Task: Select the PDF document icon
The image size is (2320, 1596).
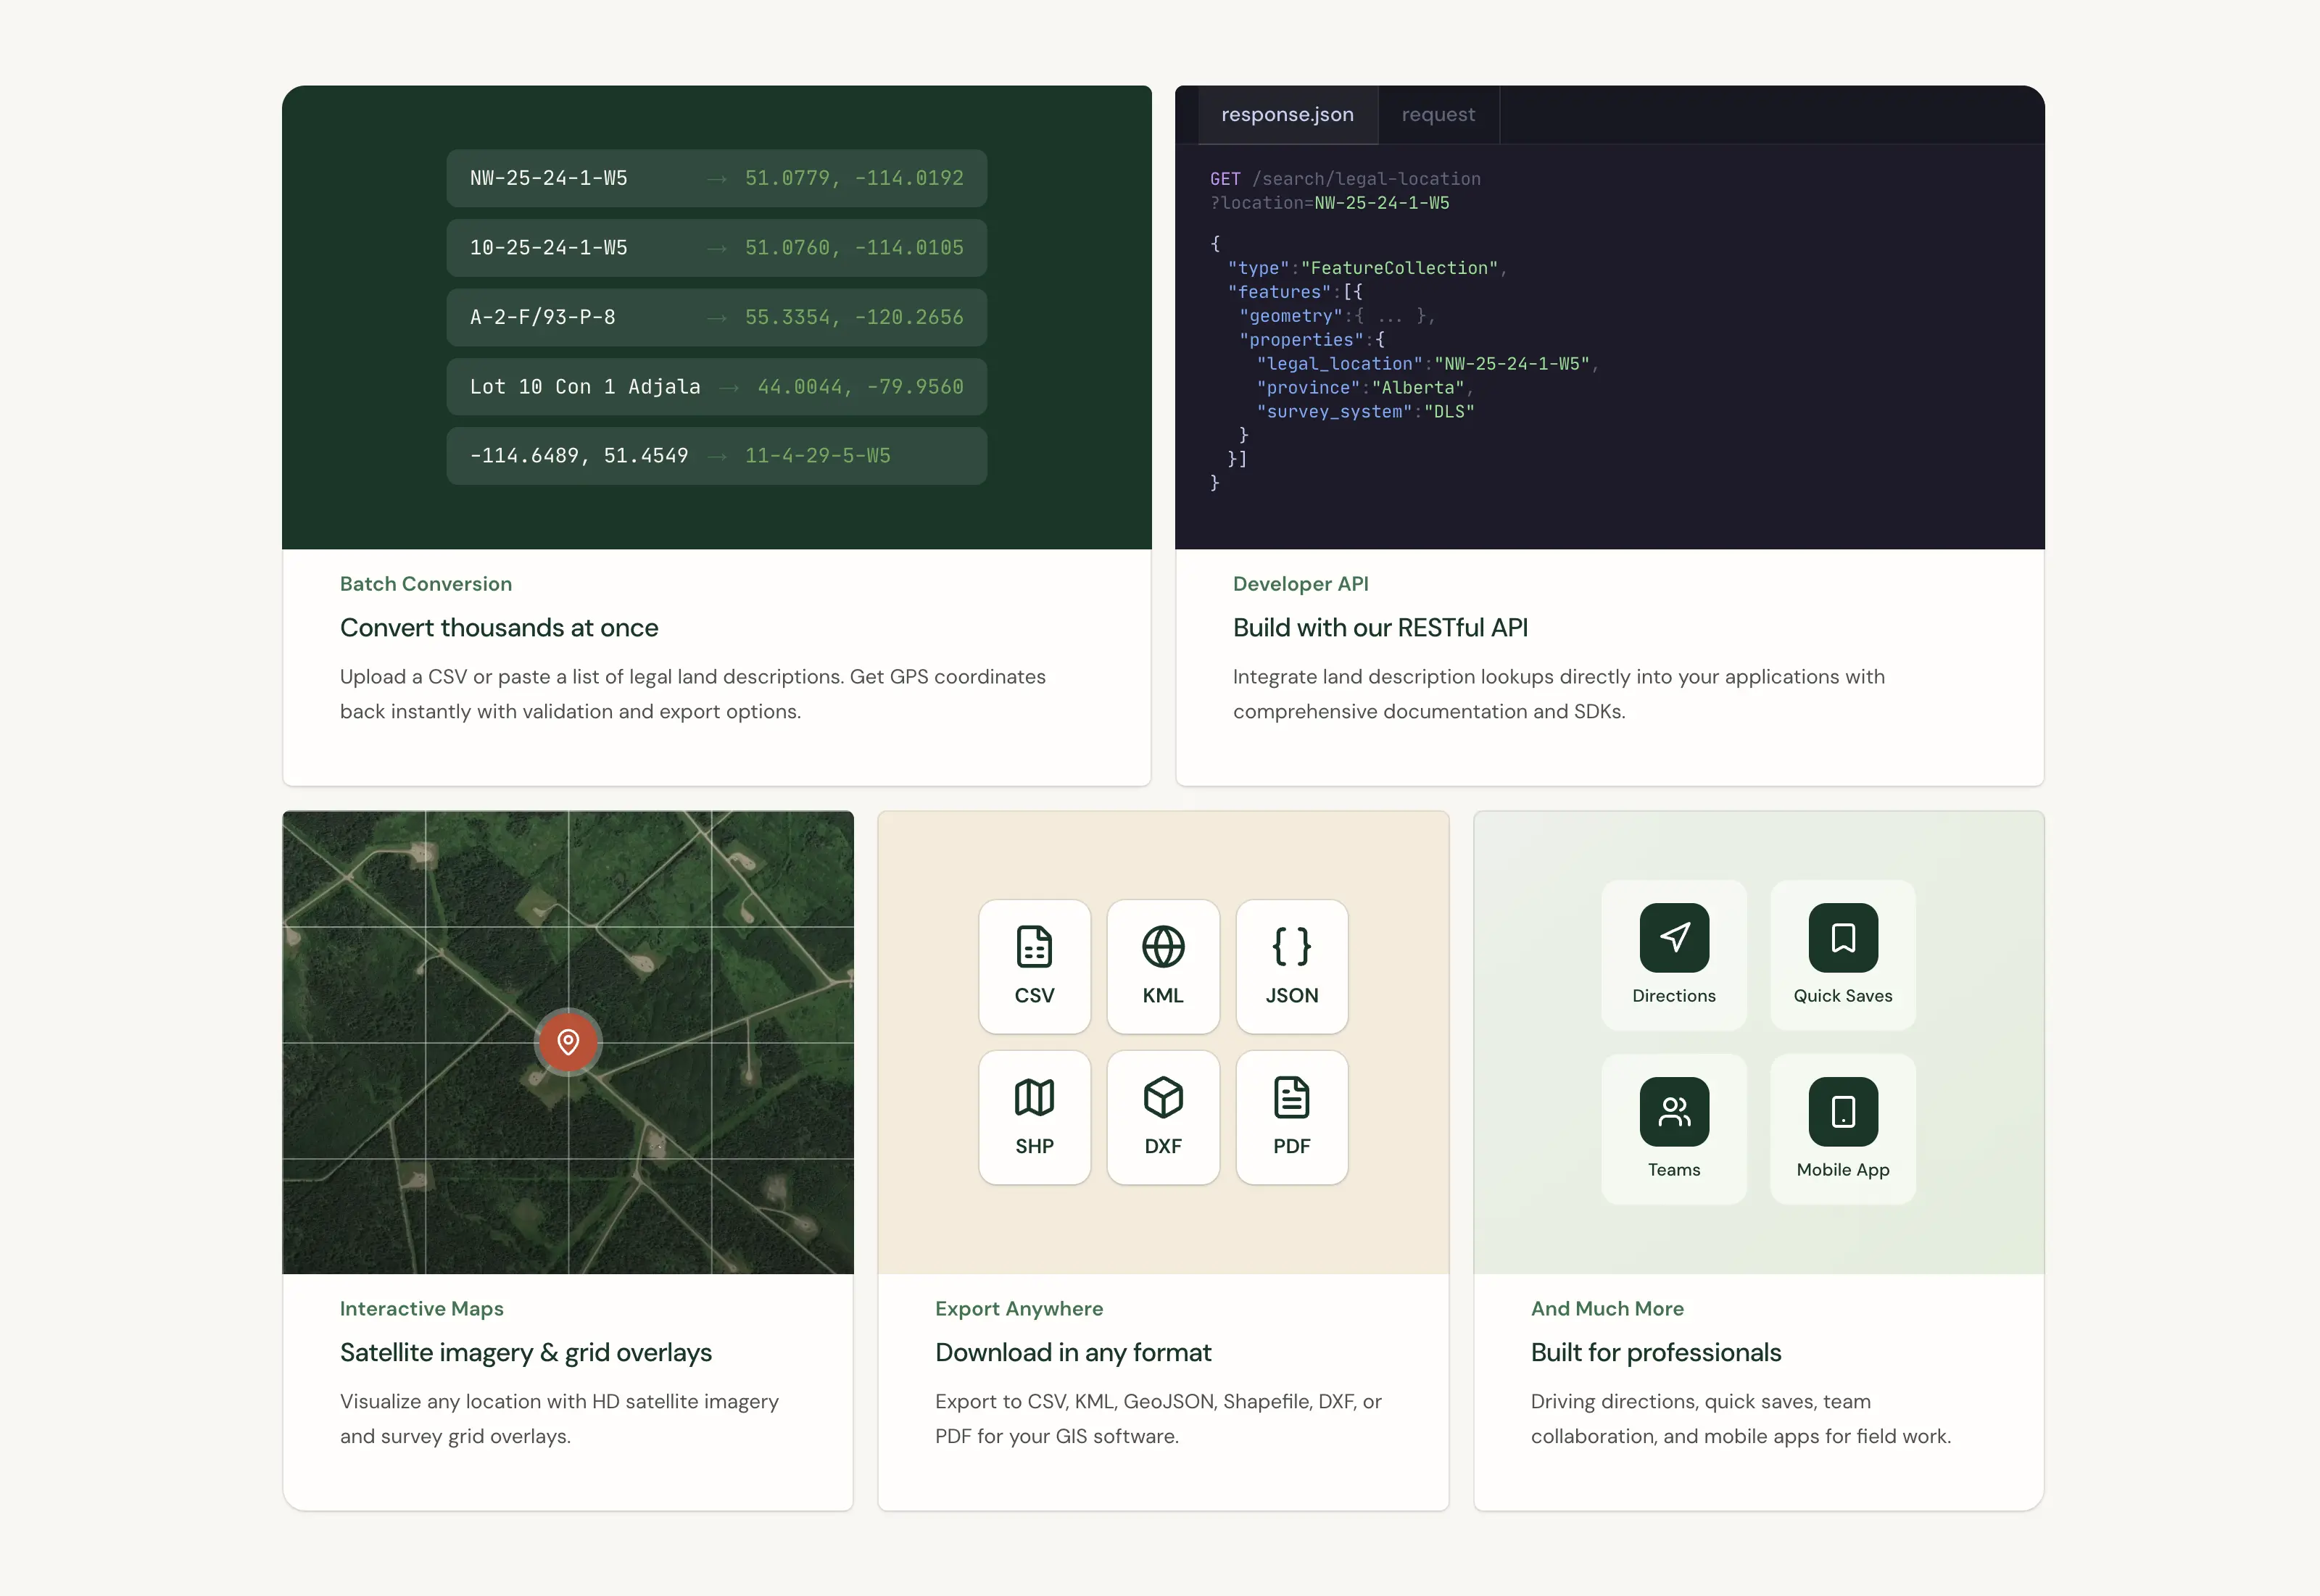Action: [x=1291, y=1098]
